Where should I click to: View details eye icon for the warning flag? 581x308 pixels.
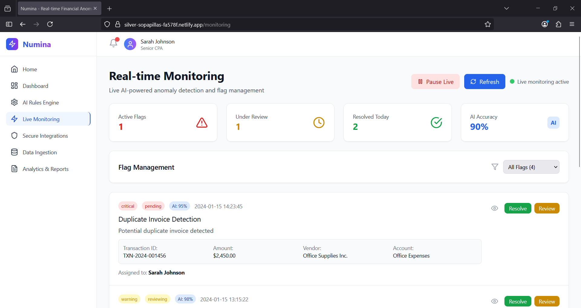(x=494, y=301)
